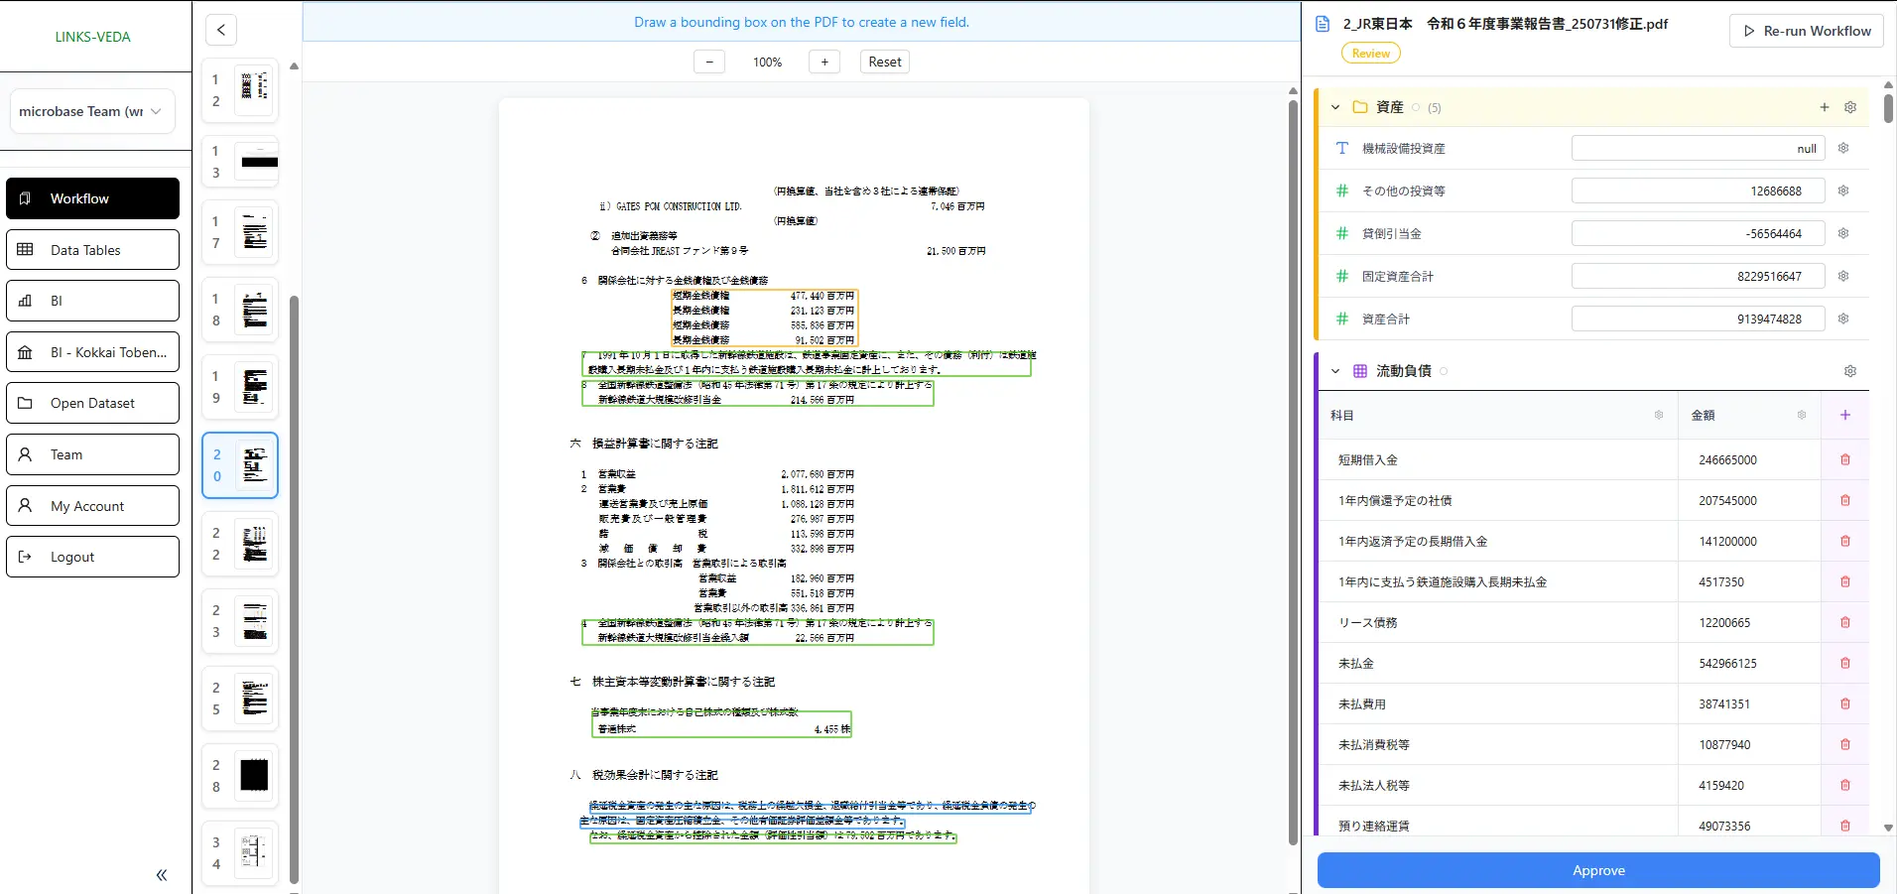Open Data Tables in the sidebar
The height and width of the screenshot is (894, 1897).
coord(93,250)
